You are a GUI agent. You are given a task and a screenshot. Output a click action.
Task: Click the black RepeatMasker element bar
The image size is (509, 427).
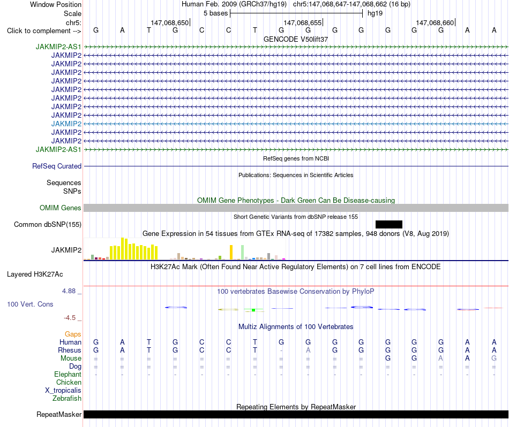pyautogui.click(x=296, y=414)
